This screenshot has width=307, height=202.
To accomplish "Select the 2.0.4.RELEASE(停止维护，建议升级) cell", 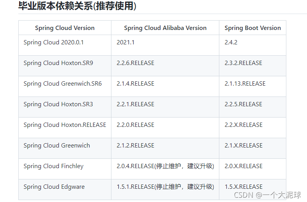I will coord(165,169).
